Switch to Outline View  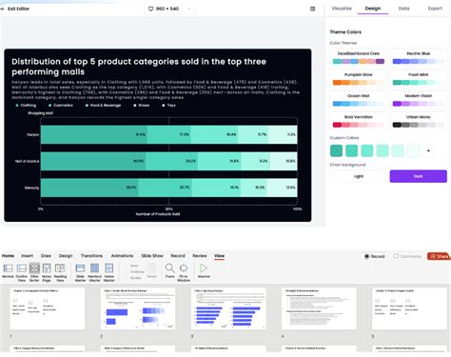21,272
